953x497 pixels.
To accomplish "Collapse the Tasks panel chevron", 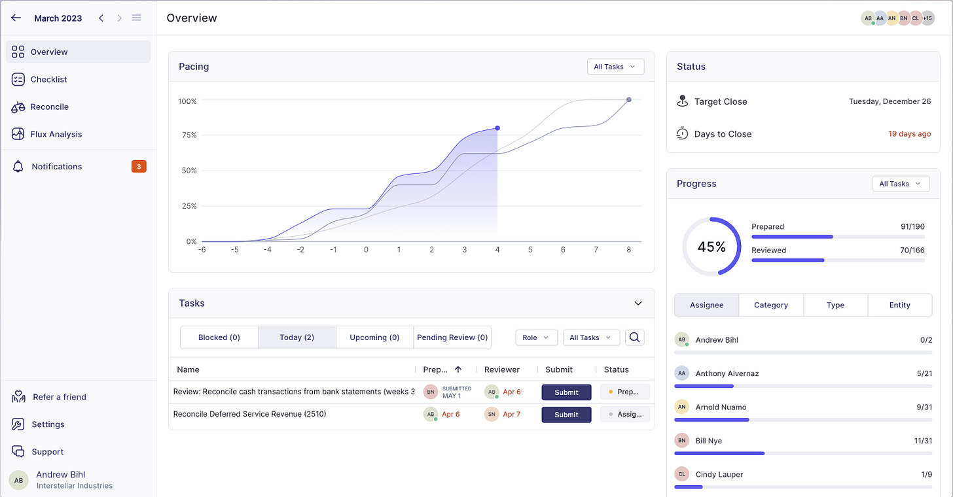I will (638, 303).
